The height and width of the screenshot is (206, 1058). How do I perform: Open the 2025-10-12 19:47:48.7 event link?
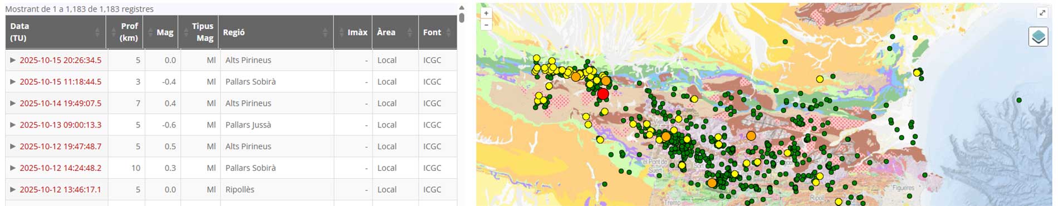pyautogui.click(x=61, y=146)
